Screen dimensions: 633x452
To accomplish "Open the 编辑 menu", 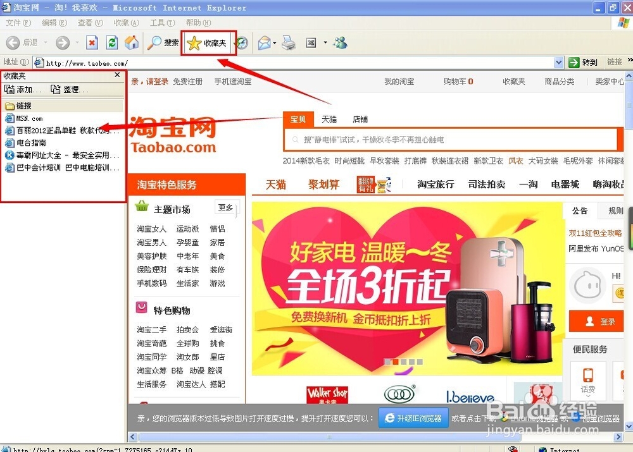I will [x=54, y=23].
